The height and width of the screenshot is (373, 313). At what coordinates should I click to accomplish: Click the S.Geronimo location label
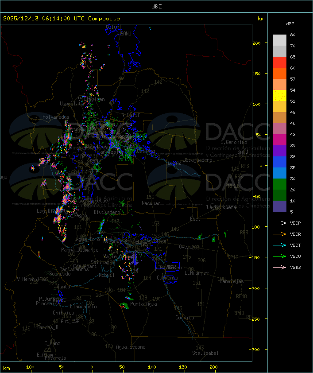click(234, 142)
